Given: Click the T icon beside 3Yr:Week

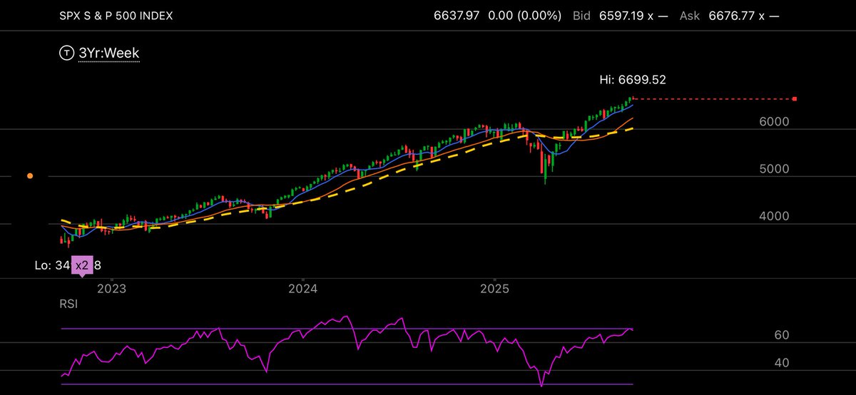Looking at the screenshot, I should tap(67, 53).
